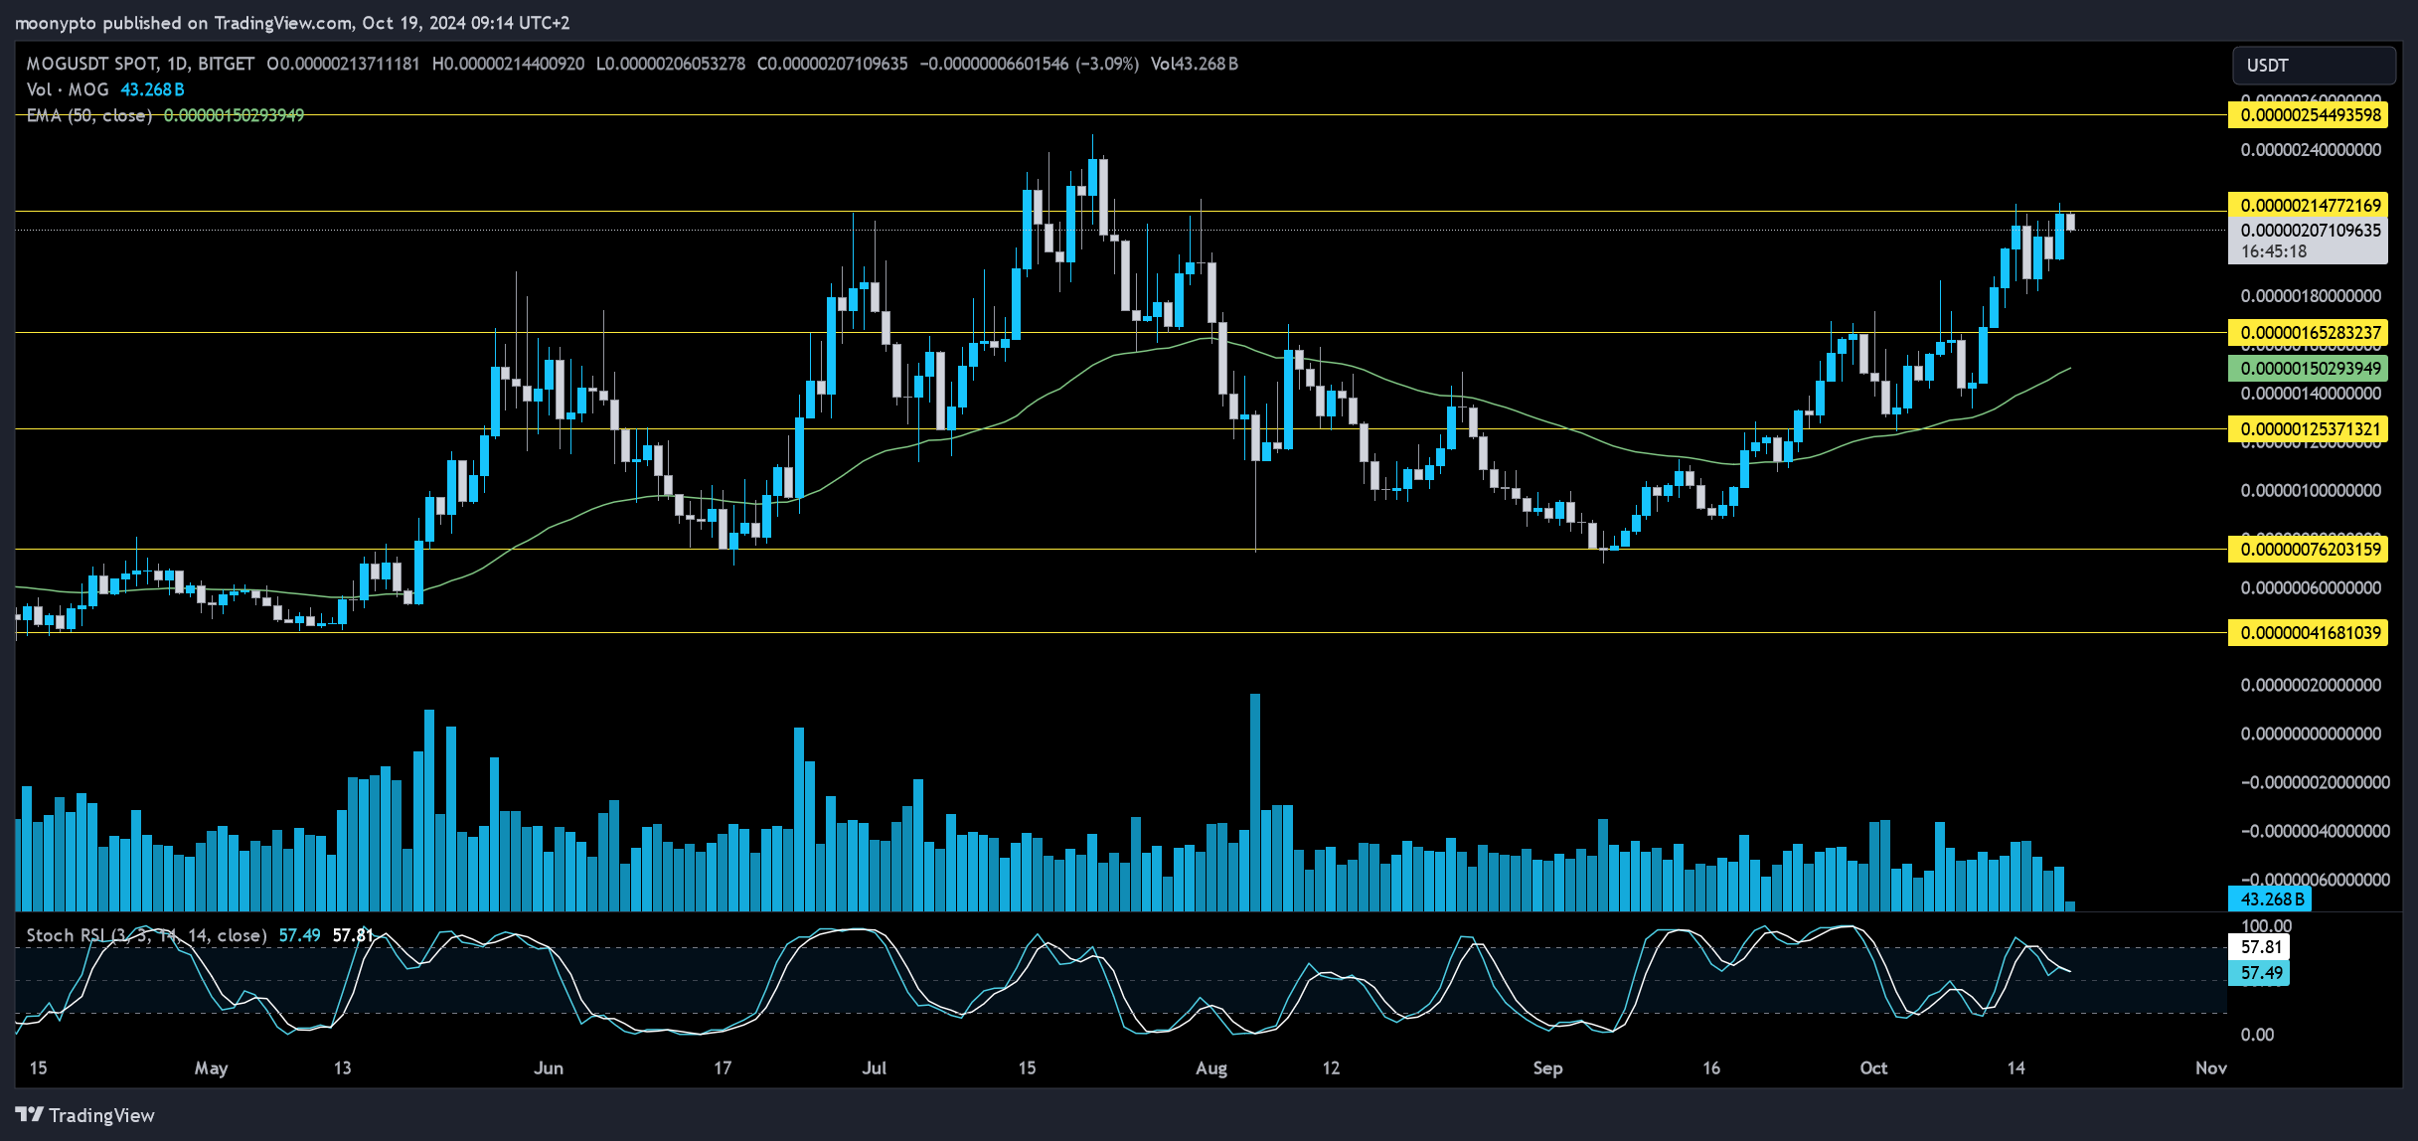The height and width of the screenshot is (1141, 2418).
Task: Click the axis value 0.00000180000000
Action: [x=2311, y=296]
